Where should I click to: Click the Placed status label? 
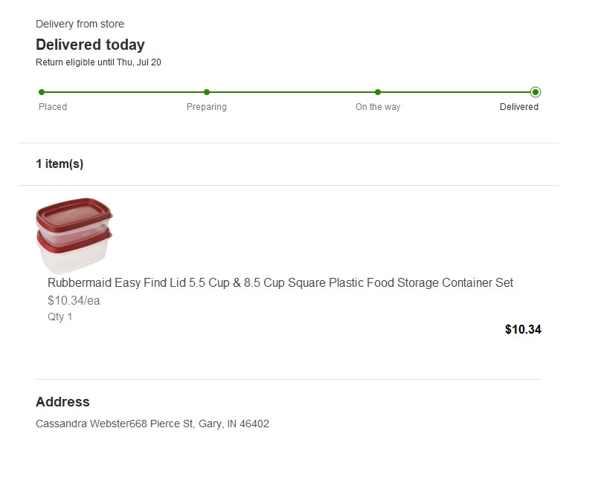click(x=53, y=107)
